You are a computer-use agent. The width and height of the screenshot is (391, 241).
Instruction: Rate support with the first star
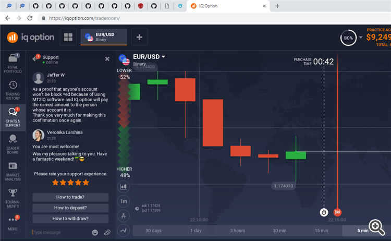click(x=55, y=183)
